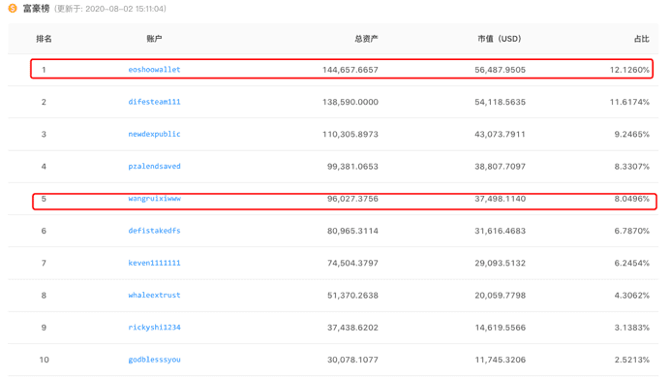
Task: Select total assets value 138,590.0000
Action: pos(350,102)
